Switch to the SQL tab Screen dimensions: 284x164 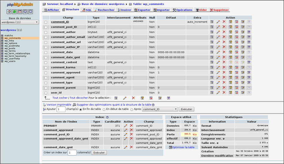point(87,10)
